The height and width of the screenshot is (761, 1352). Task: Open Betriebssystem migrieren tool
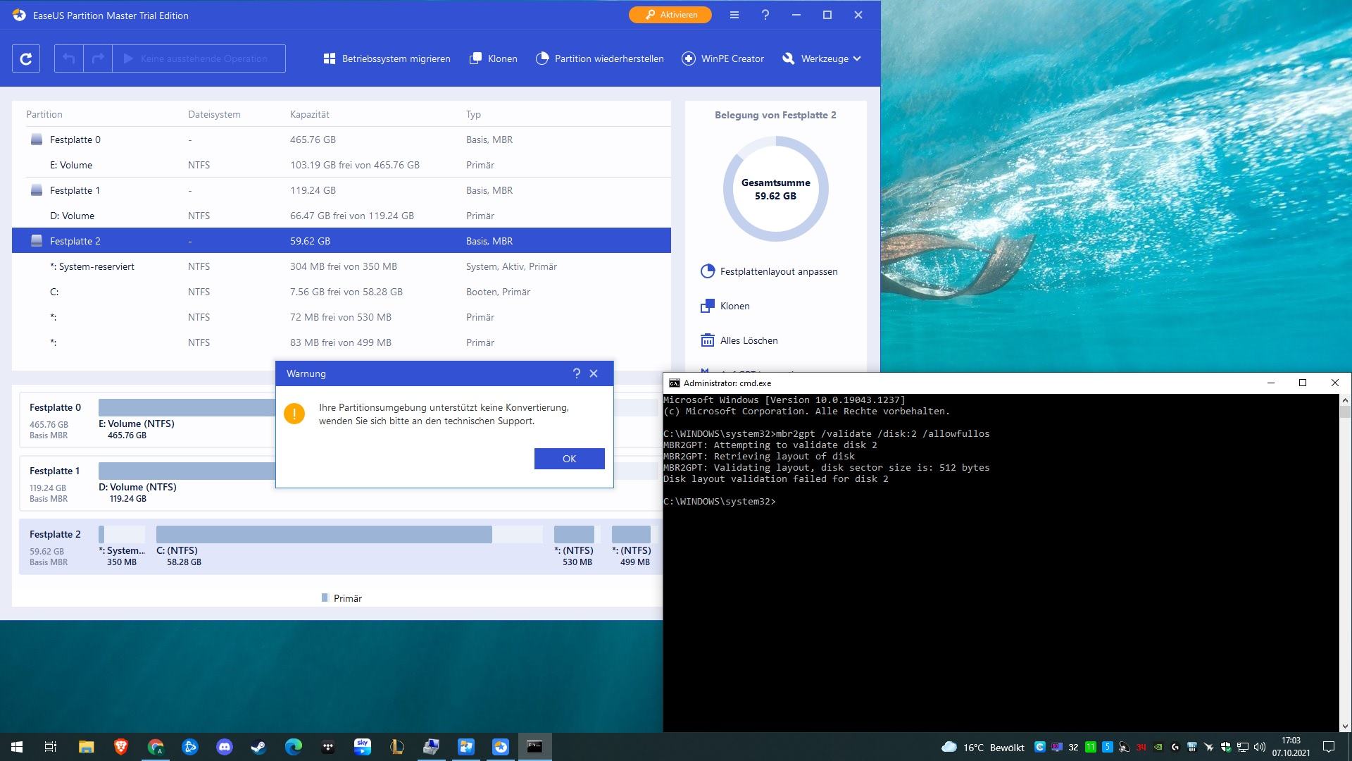(x=387, y=58)
